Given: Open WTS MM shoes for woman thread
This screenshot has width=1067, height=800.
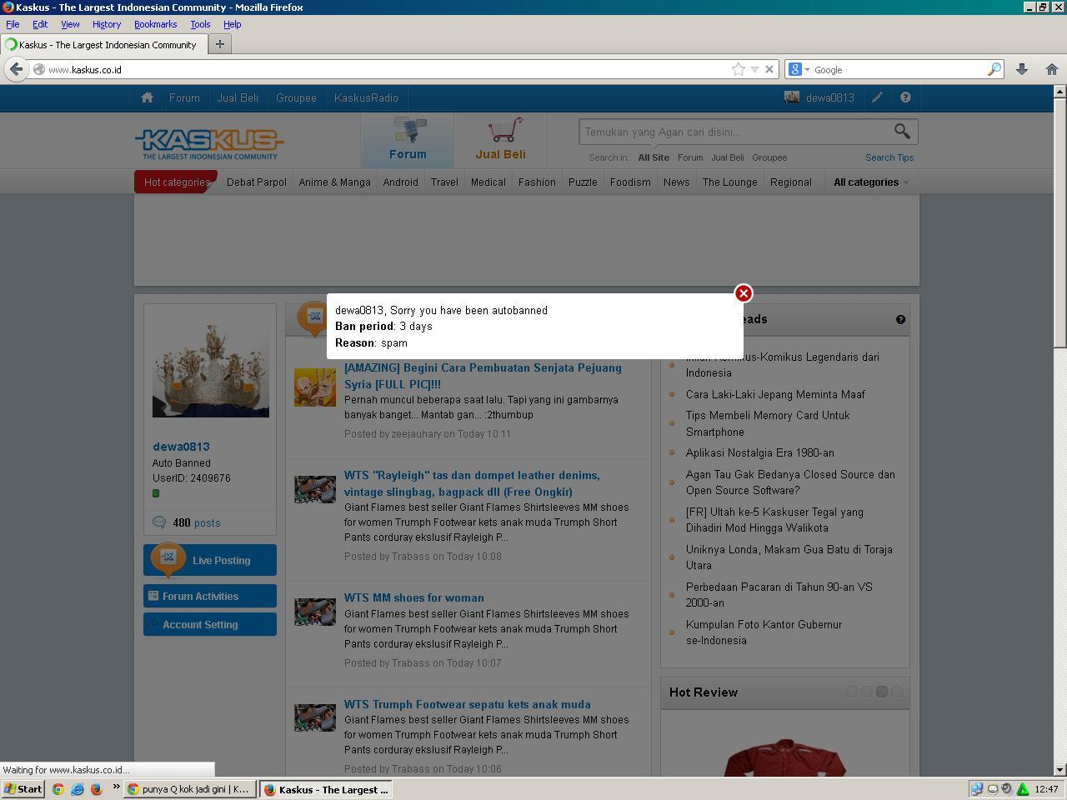Looking at the screenshot, I should (x=413, y=597).
